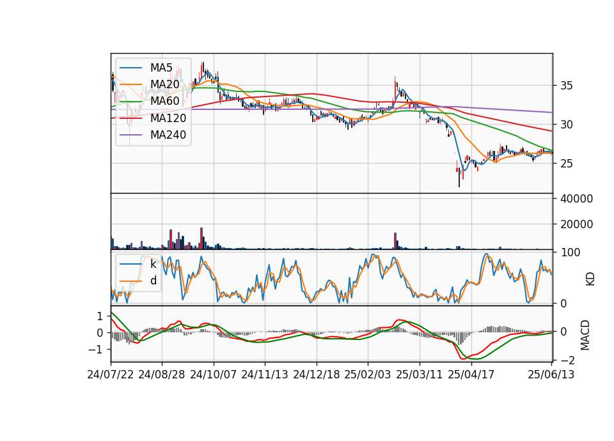Click the purple MA240 legend line sample

(x=130, y=135)
